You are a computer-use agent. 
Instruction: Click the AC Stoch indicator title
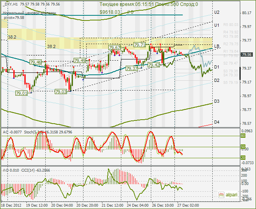pyautogui.click(x=37, y=132)
